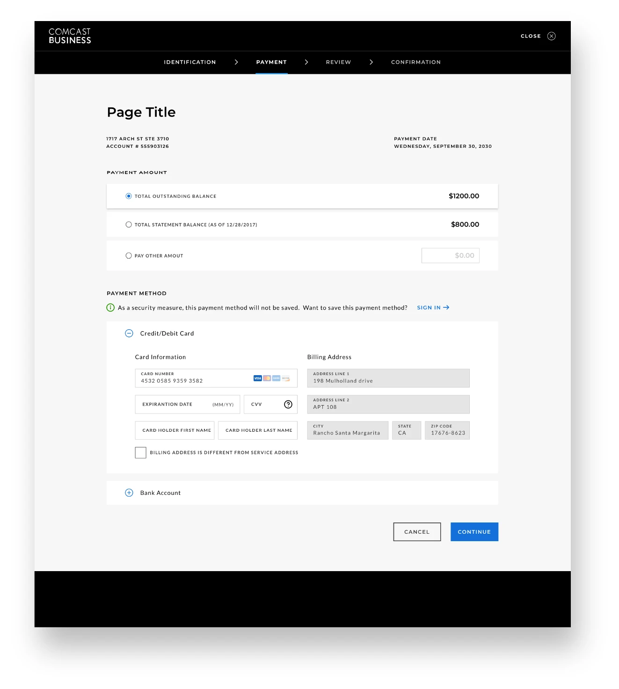Screen dimensions: 619x689
Task: Click the Mastercard card logo
Action: (x=267, y=378)
